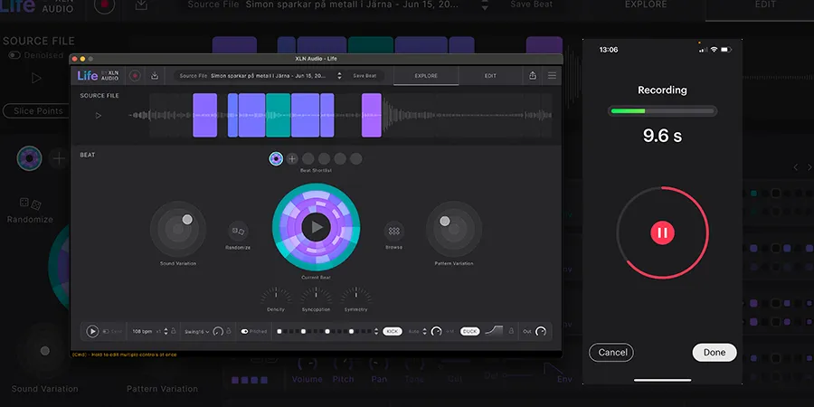Click Save Beat in Life window
Viewport: 814px width, 407px height.
coord(364,76)
